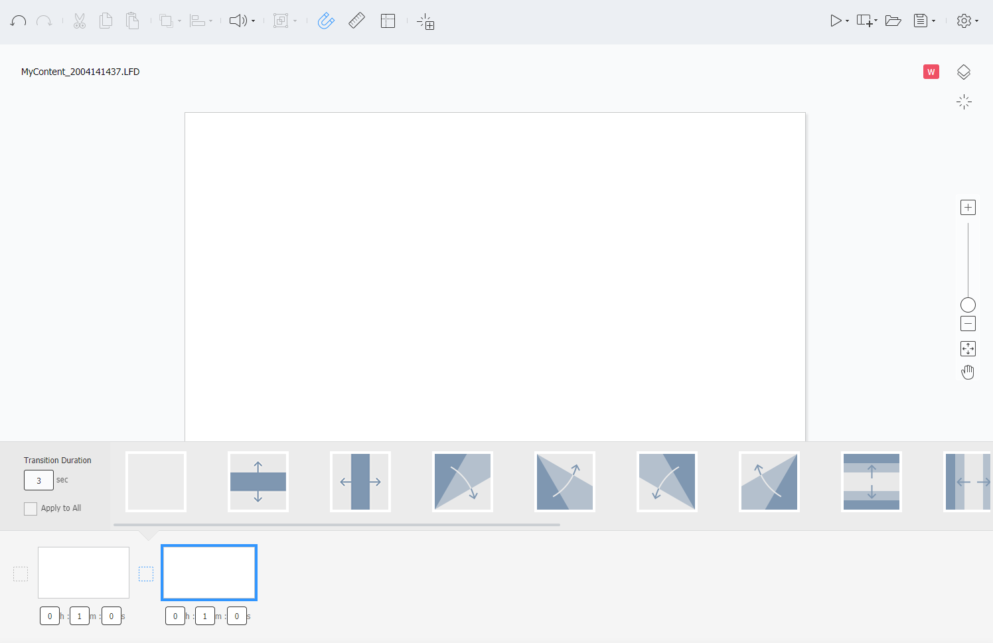Click the zoom in plus button
The height and width of the screenshot is (643, 993).
(968, 208)
